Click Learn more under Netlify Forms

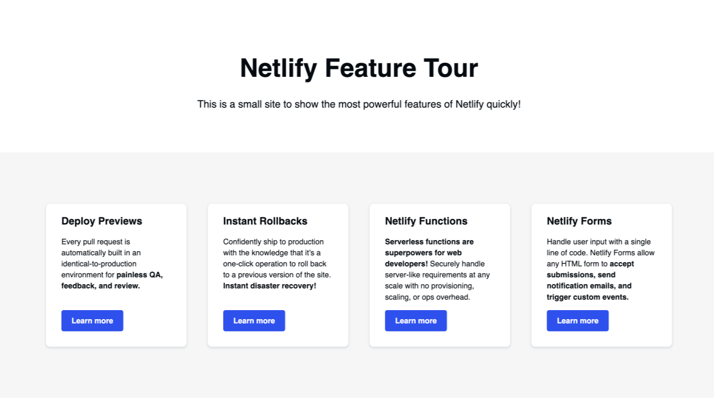tap(578, 320)
